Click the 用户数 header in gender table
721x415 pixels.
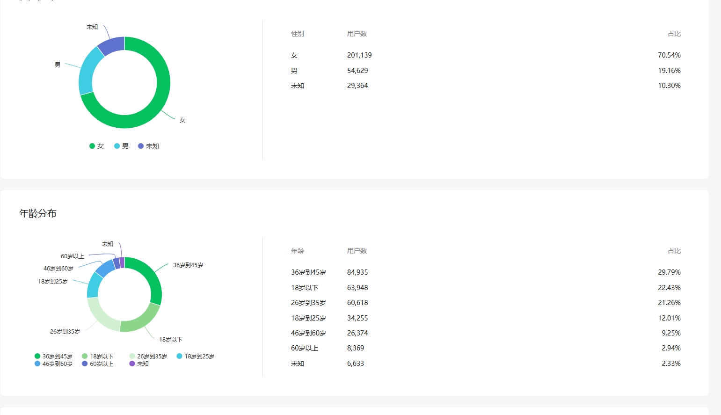click(x=357, y=34)
